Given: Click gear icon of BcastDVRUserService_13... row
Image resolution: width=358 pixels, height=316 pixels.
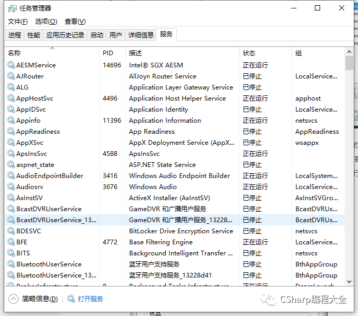Looking at the screenshot, I should [11, 220].
